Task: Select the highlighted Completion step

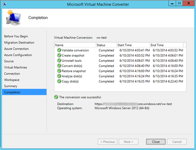Action: [x=24, y=92]
